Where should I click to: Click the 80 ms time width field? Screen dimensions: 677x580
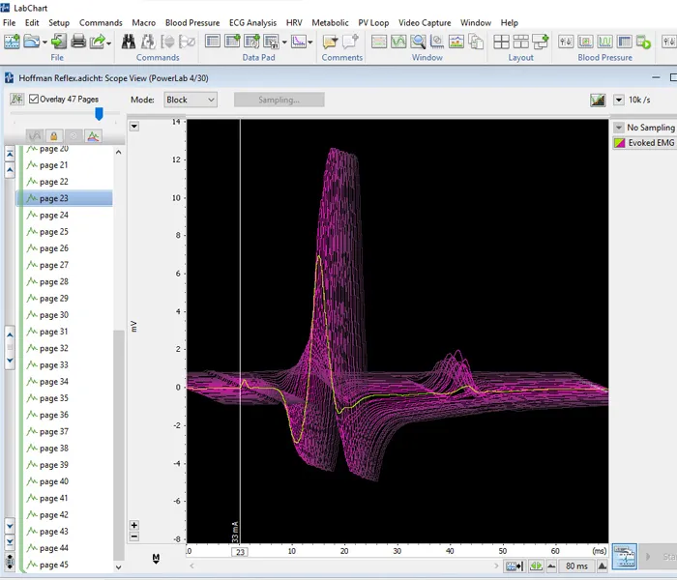click(576, 565)
